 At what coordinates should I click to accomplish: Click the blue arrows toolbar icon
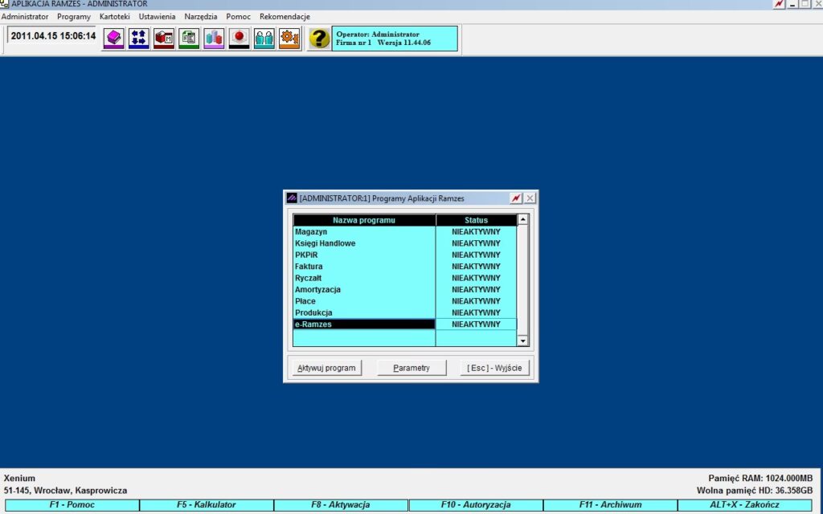(138, 38)
